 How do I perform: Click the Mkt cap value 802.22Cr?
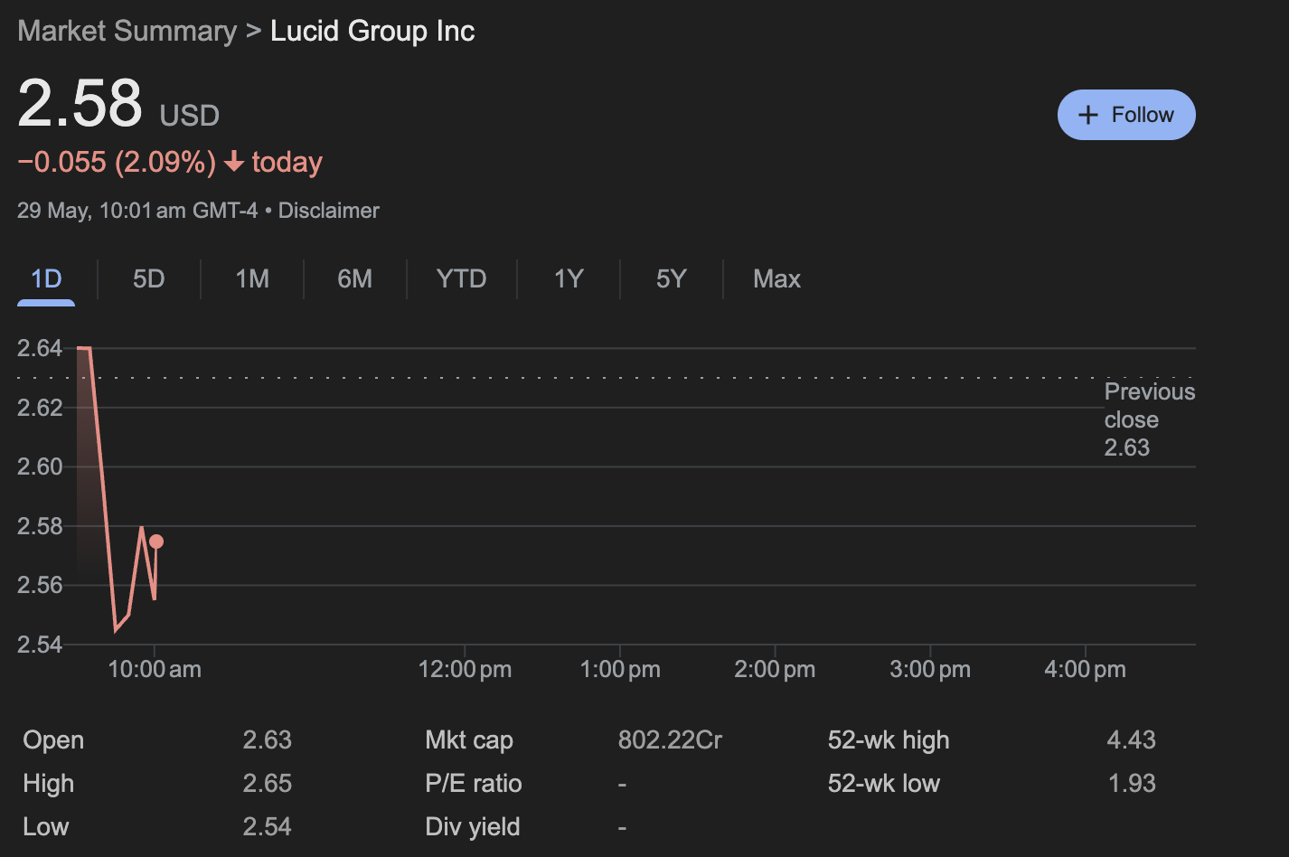point(670,740)
